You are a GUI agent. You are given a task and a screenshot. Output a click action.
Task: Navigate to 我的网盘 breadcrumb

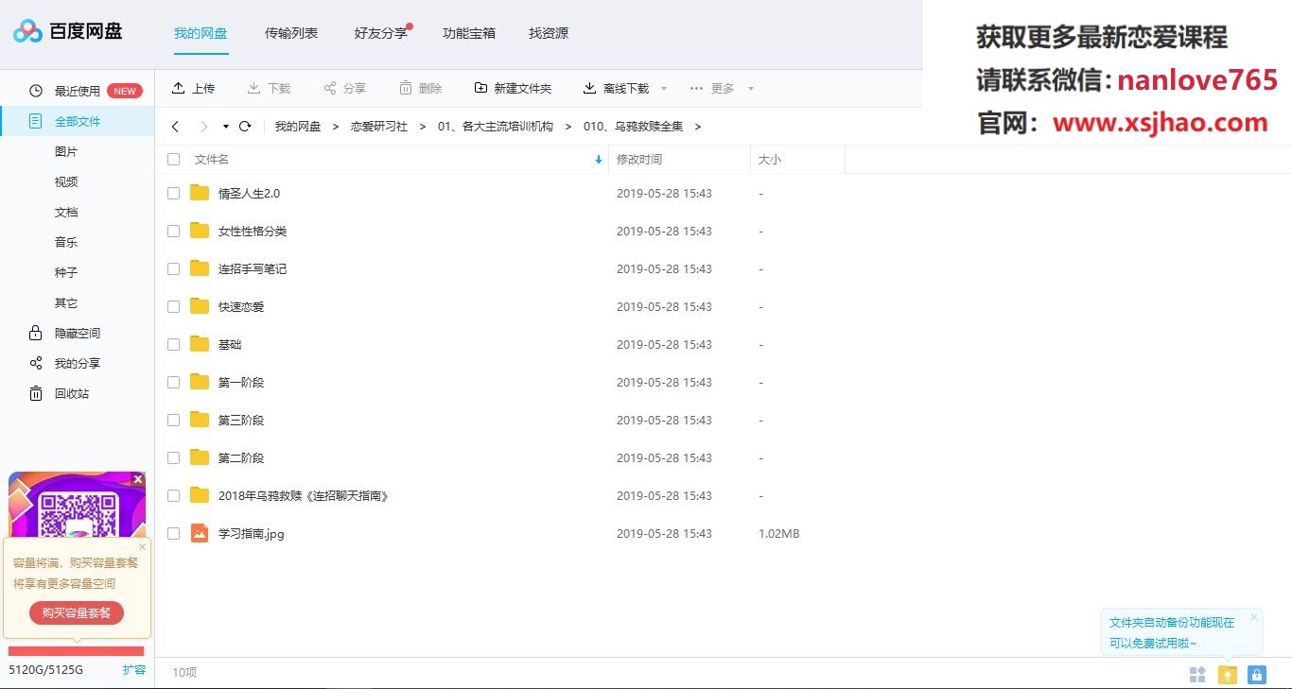[x=298, y=126]
